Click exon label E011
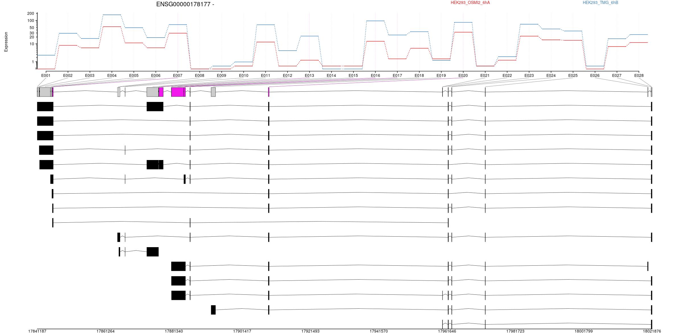 [266, 75]
